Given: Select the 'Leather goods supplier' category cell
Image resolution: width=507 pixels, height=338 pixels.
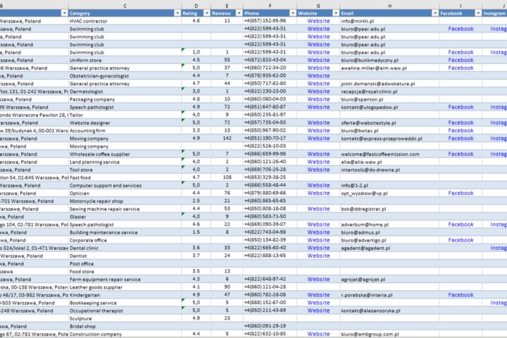Looking at the screenshot, I should click(x=125, y=287).
